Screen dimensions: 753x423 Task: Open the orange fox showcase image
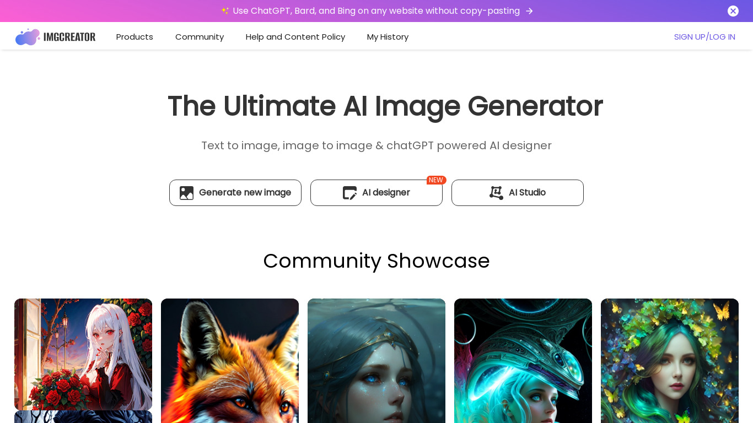click(x=230, y=361)
